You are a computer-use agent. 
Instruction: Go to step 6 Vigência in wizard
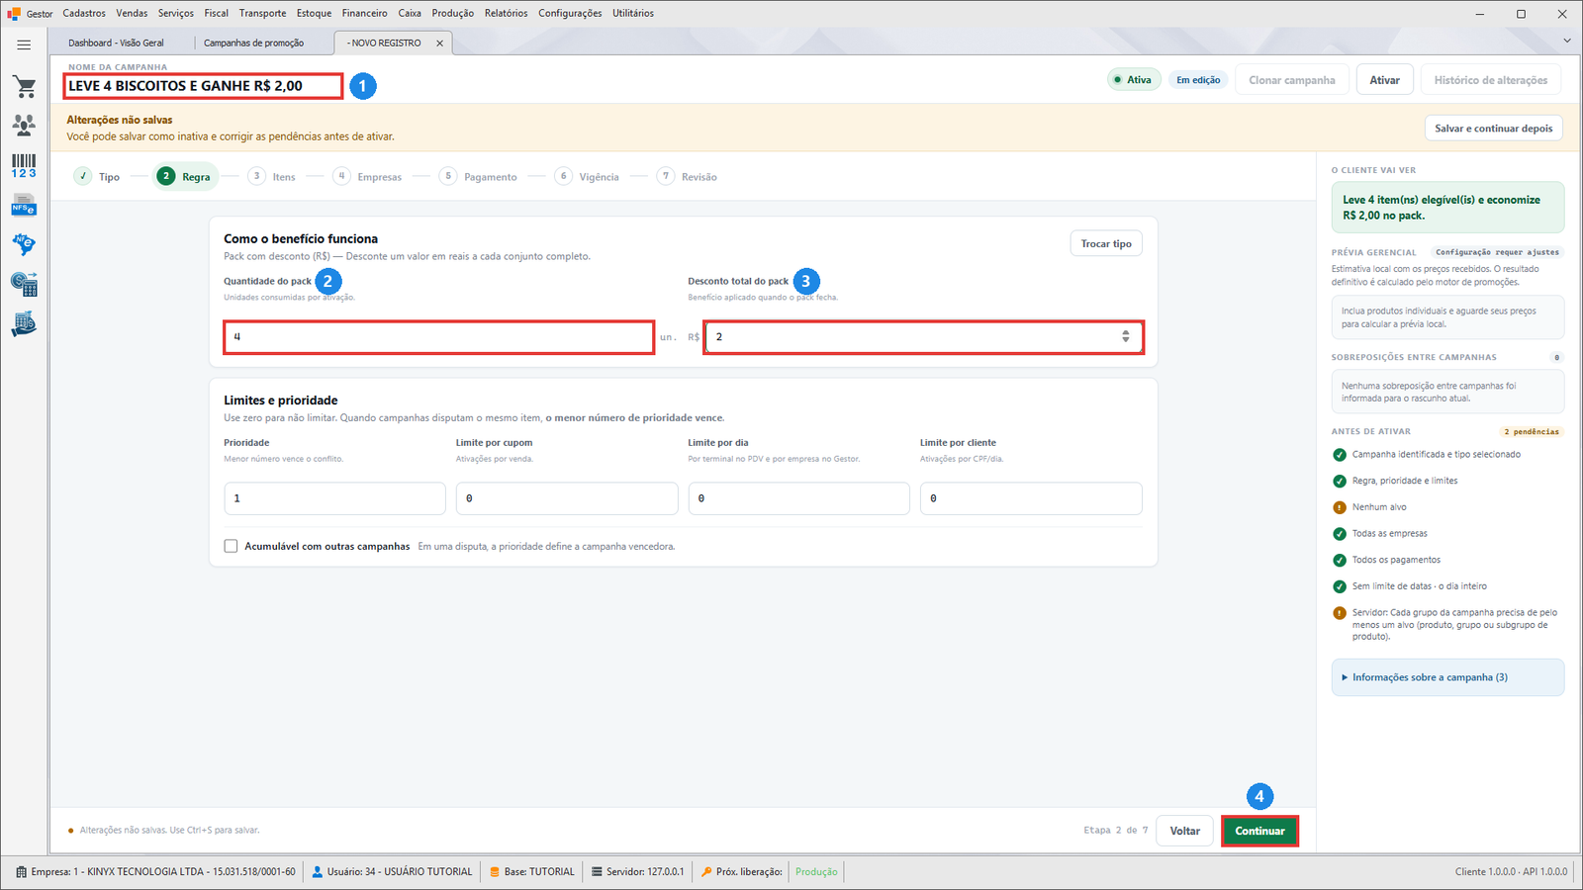tap(588, 177)
